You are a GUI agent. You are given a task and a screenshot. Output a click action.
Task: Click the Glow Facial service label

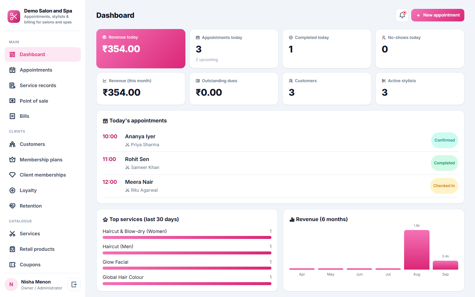[x=115, y=262]
